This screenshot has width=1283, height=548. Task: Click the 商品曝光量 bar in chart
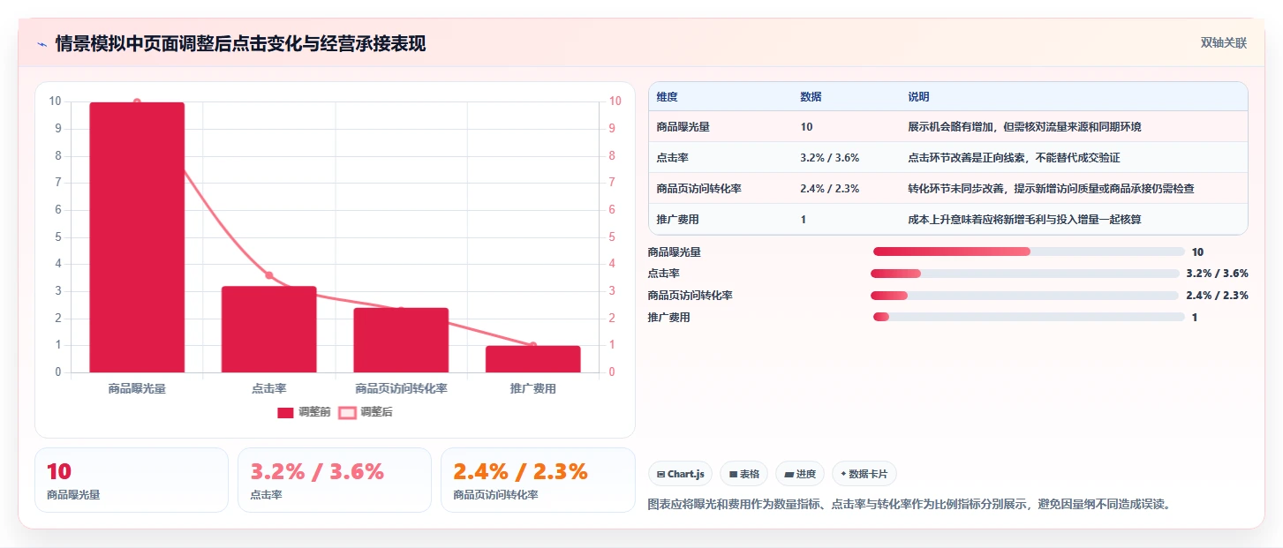(x=137, y=237)
